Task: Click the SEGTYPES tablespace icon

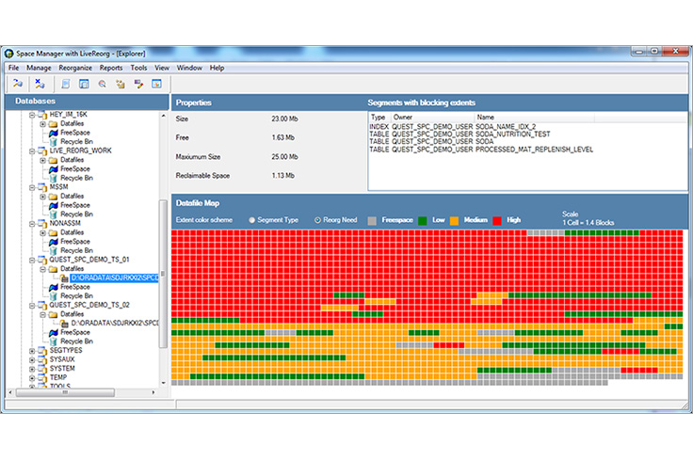Action: pos(43,351)
